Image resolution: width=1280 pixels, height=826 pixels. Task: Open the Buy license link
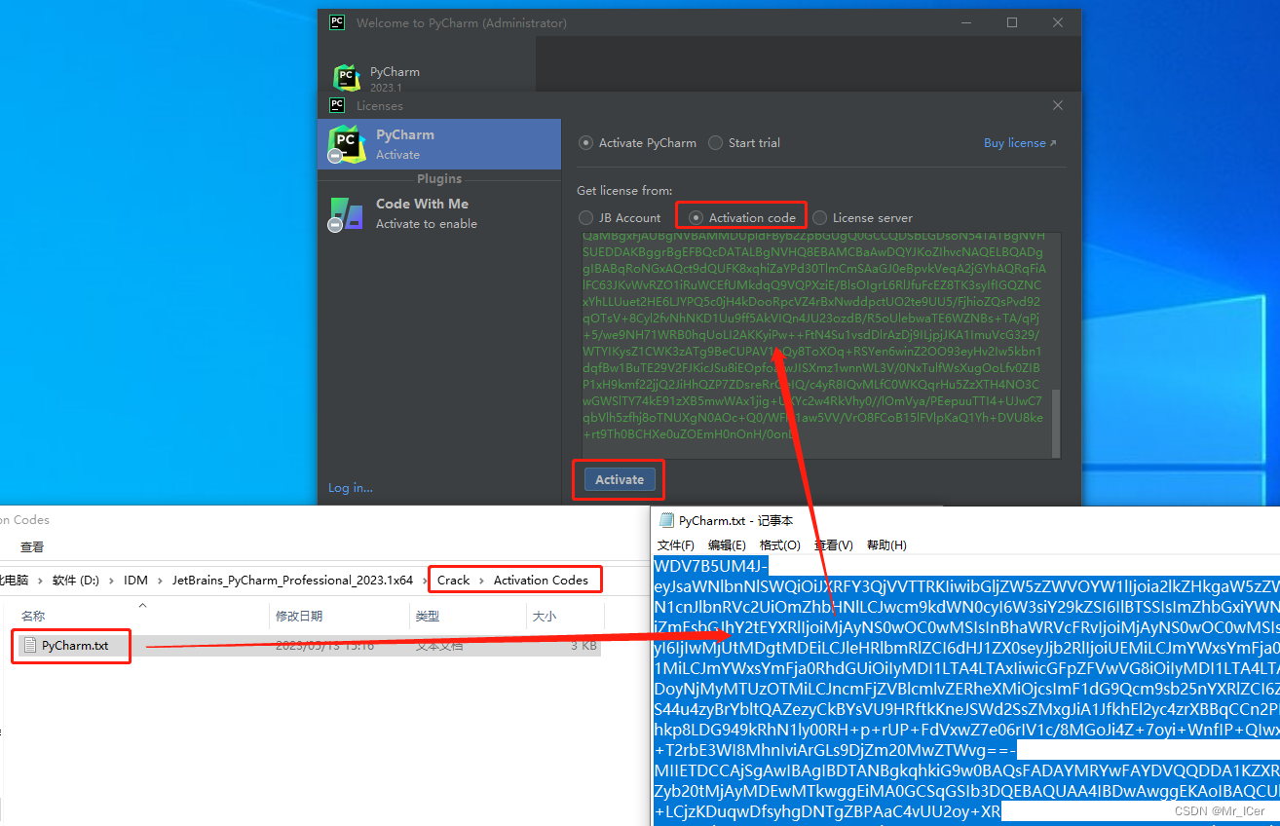pyautogui.click(x=1020, y=142)
